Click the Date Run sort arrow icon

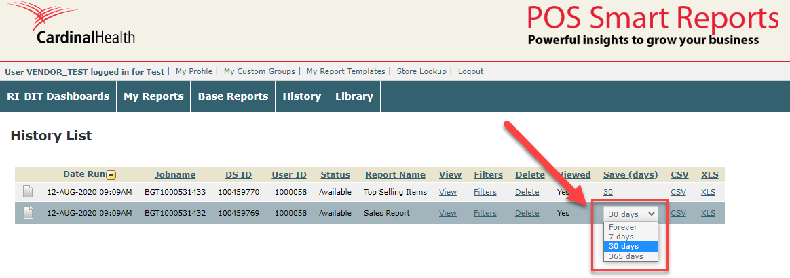(x=111, y=175)
